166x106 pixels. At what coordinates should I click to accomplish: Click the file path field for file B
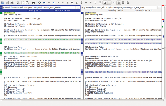tap(120, 7)
